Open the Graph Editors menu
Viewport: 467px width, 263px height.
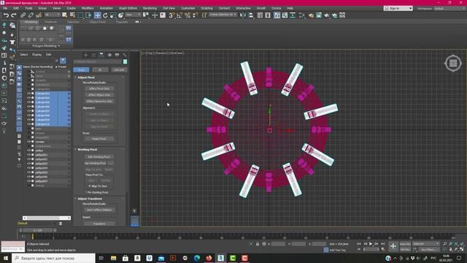point(128,8)
